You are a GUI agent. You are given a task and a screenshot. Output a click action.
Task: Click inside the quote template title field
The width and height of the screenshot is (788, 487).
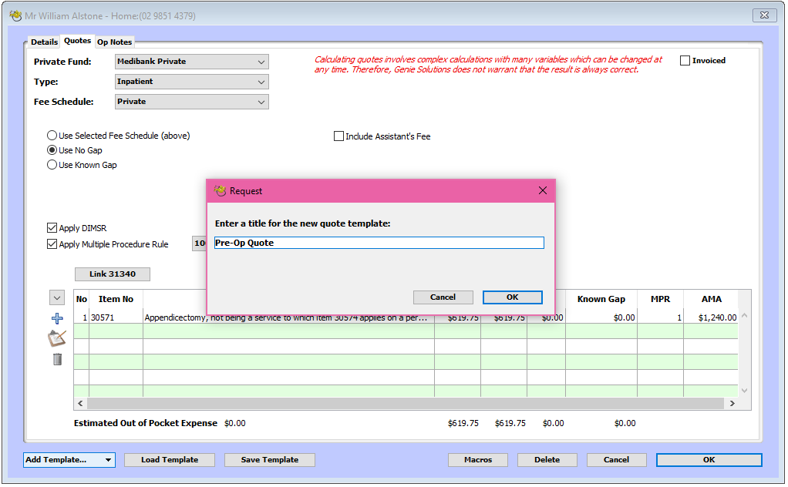pos(379,242)
